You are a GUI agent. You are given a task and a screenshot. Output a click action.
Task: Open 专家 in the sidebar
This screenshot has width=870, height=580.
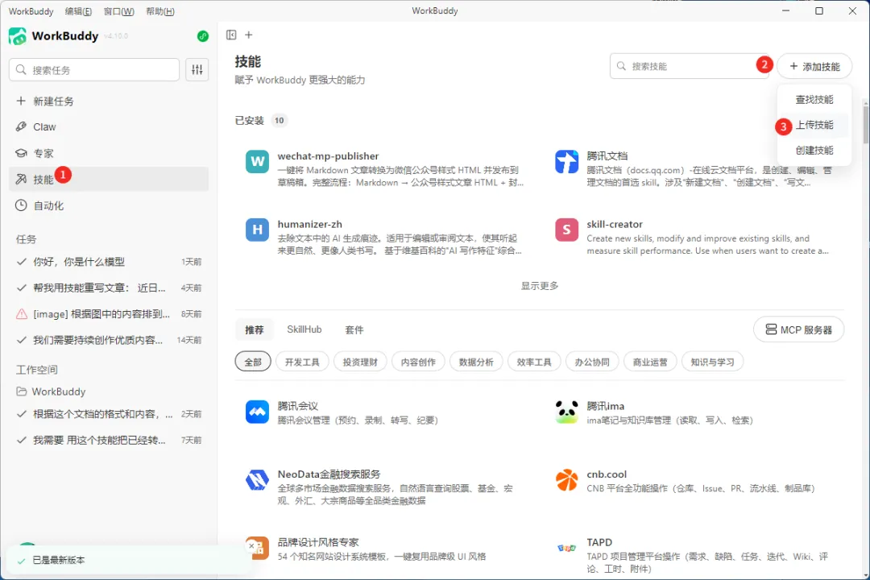click(x=109, y=153)
